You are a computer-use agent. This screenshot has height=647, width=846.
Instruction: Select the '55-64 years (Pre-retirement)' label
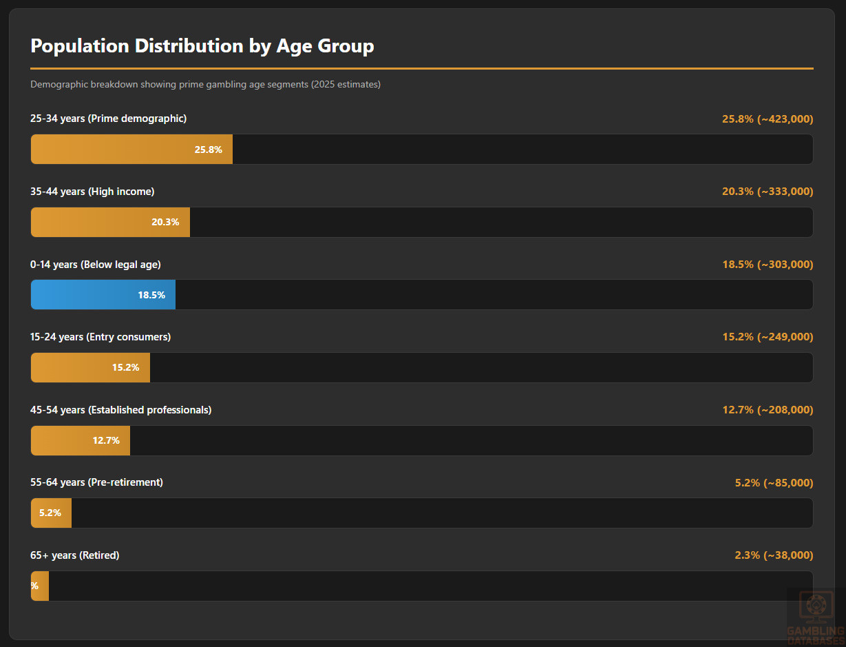tap(96, 482)
